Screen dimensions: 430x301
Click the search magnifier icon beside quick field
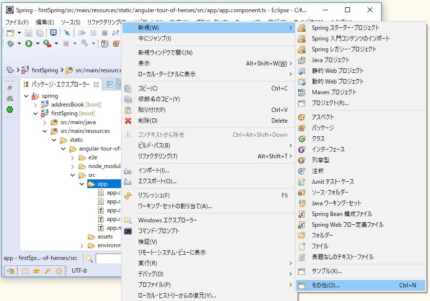[x=89, y=258]
